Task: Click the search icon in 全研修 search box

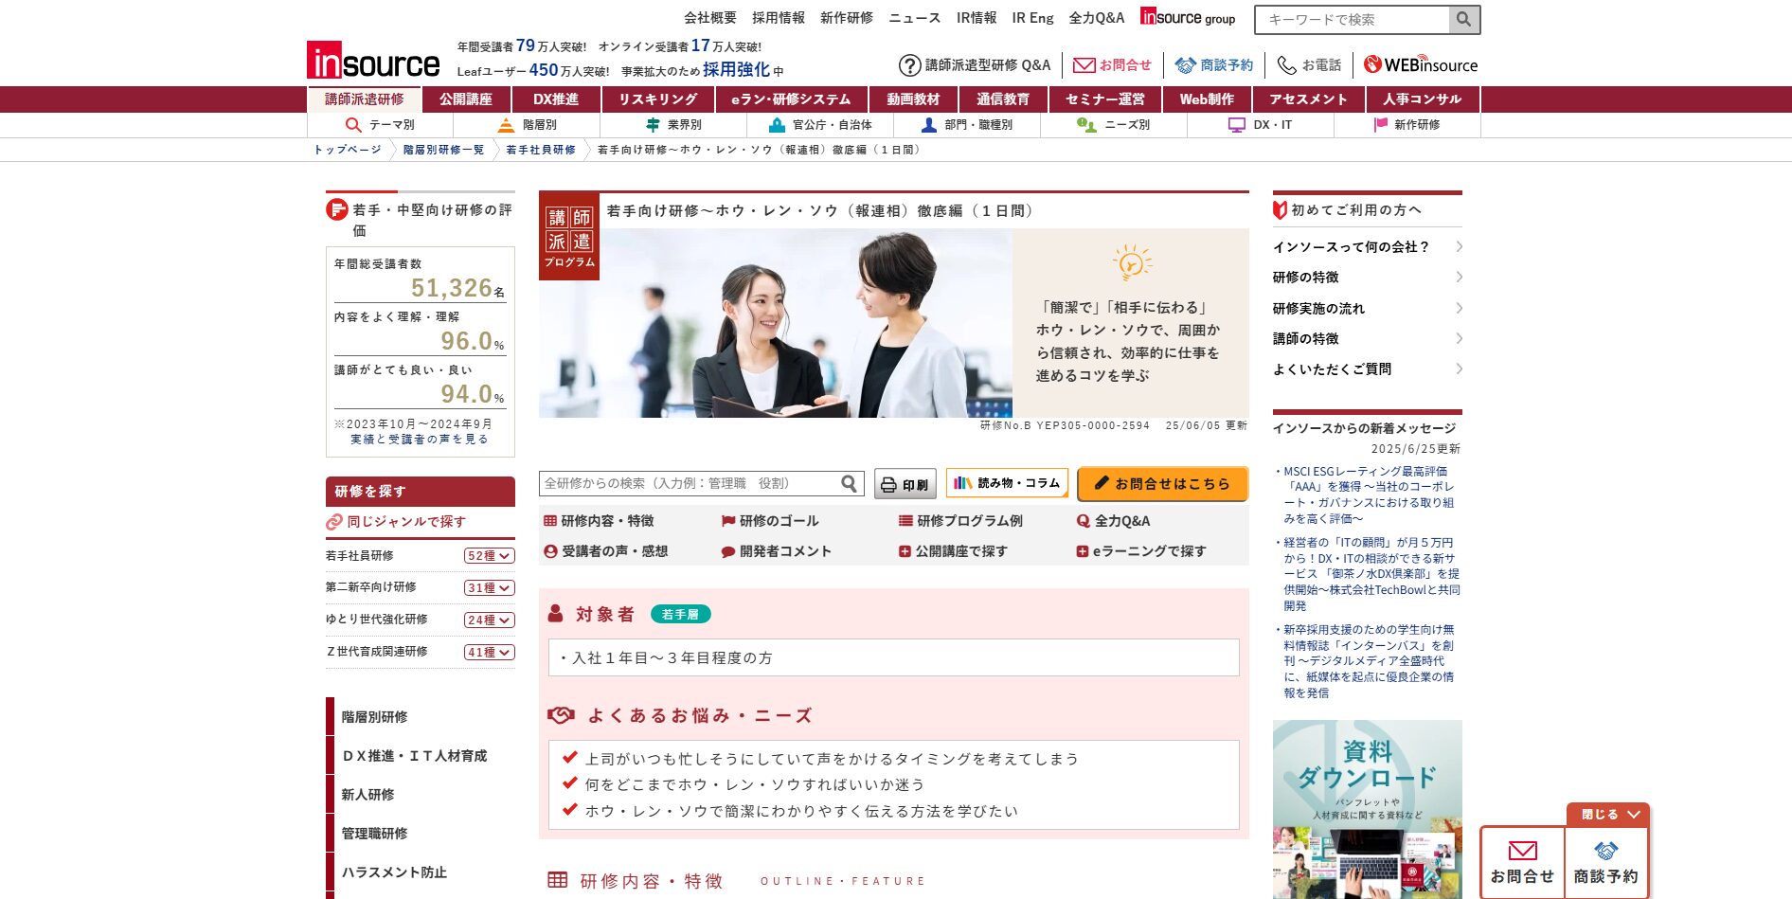Action: [850, 484]
